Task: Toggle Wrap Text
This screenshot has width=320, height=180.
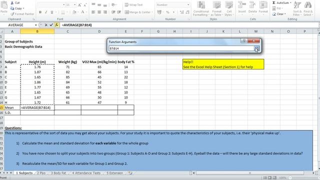Action: (133, 4)
